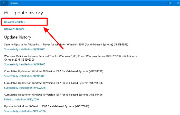Select Security Update for Adobe Flash Player text
Image resolution: width=180 pixels, height=115 pixels.
click(66, 44)
